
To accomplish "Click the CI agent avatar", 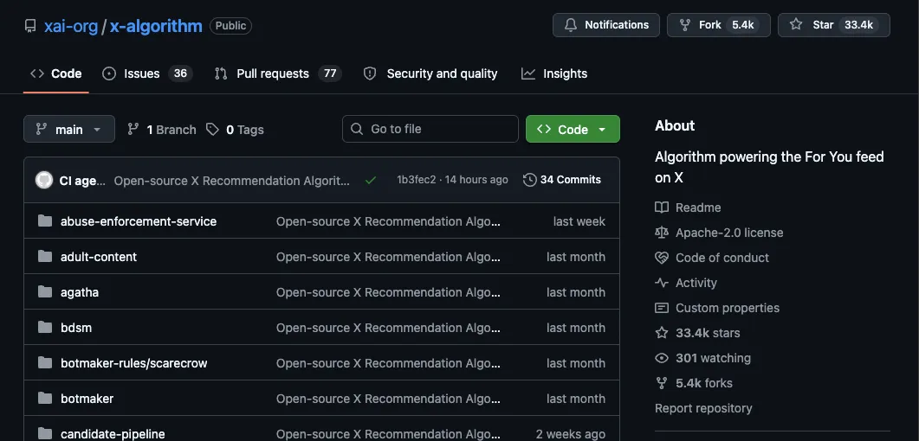I will pyautogui.click(x=44, y=180).
